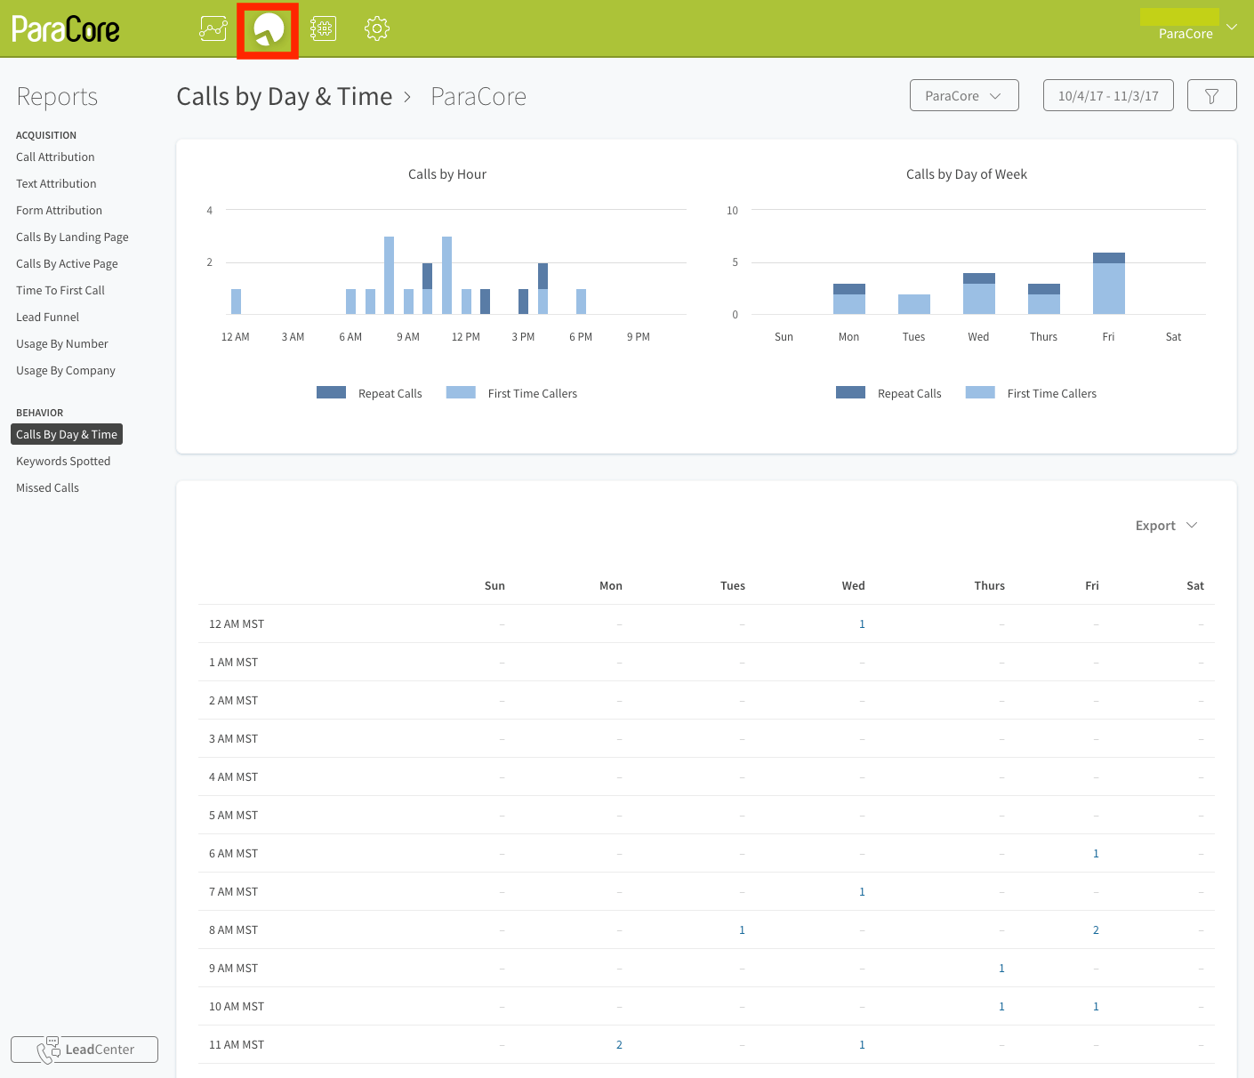The width and height of the screenshot is (1254, 1078).
Task: Open Usage By Number report
Action: 62,343
